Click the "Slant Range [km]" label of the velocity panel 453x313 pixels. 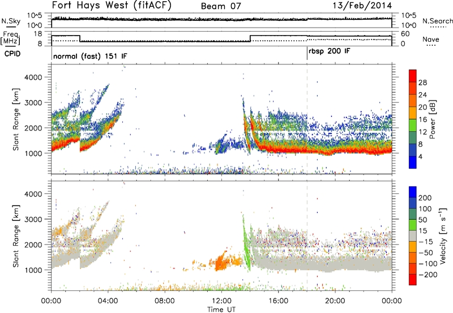click(x=16, y=236)
